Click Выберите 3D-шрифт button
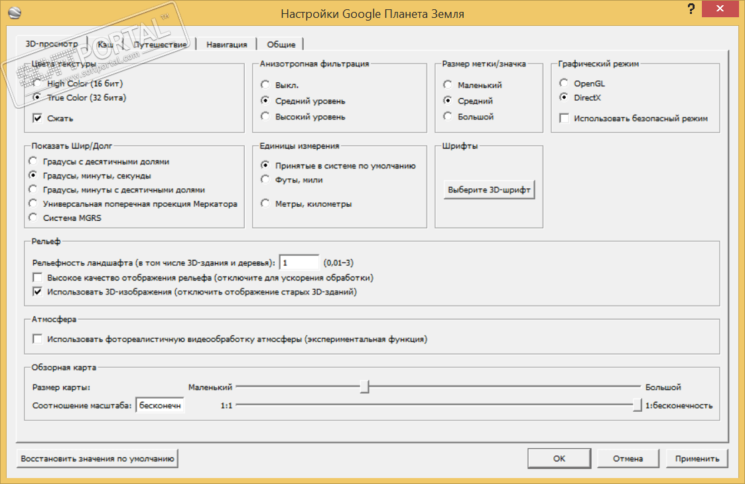The height and width of the screenshot is (484, 745). point(489,190)
